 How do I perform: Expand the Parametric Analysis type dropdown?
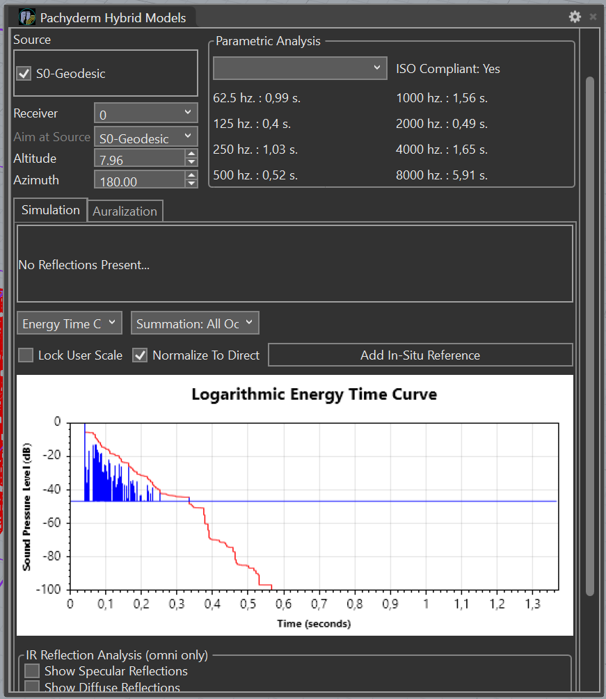300,68
